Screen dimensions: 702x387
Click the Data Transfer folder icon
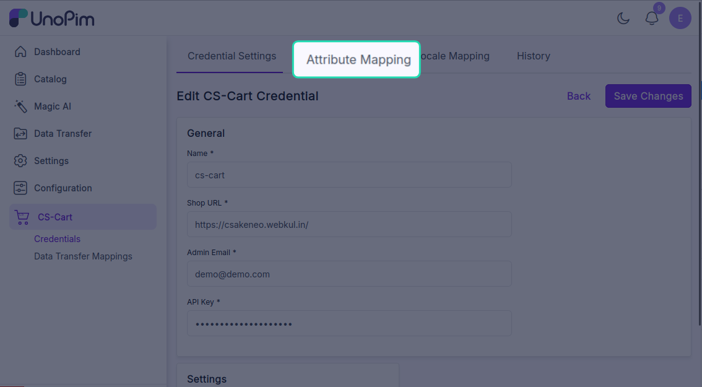[x=20, y=134]
